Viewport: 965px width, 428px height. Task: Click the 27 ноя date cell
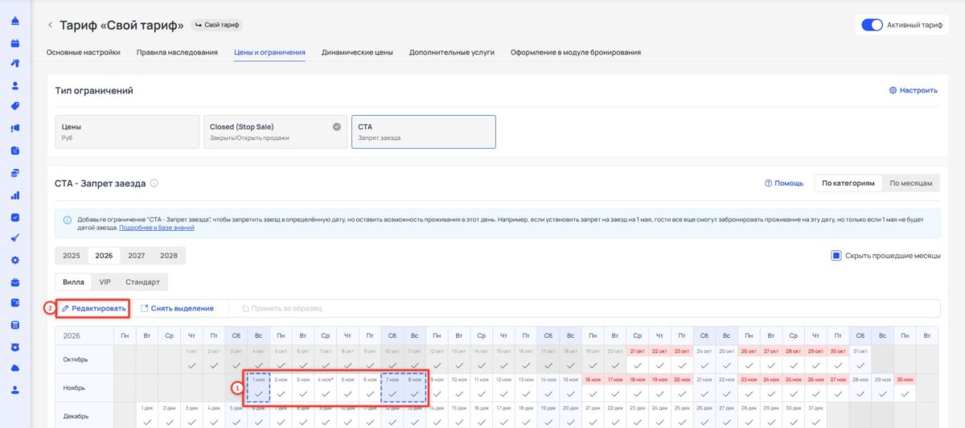tap(838, 389)
